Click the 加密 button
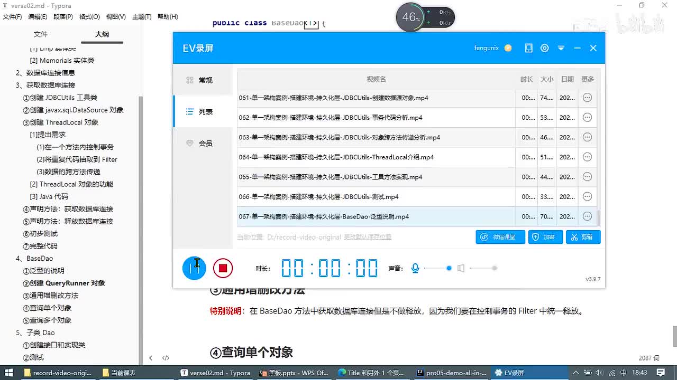 click(545, 237)
